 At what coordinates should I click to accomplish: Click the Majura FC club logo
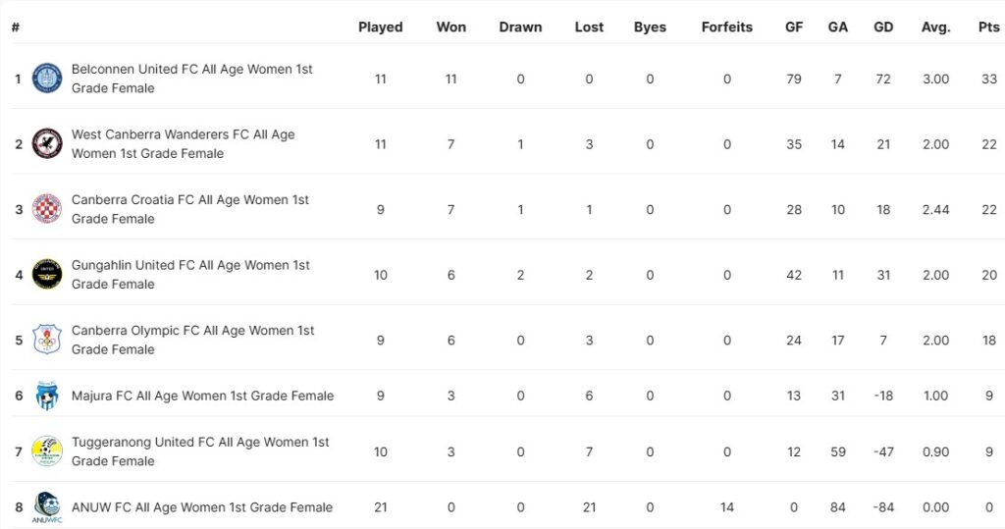pos(47,396)
